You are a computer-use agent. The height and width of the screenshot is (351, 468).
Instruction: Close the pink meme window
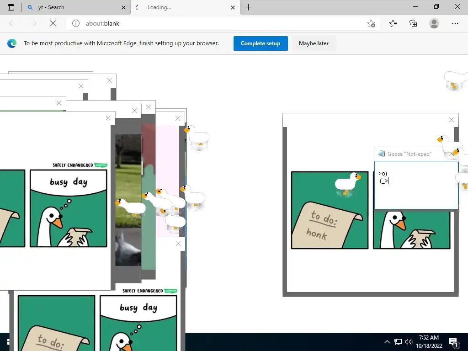[178, 118]
